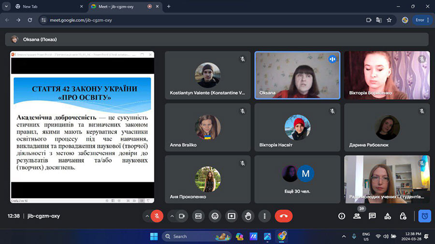This screenshot has width=435, height=244.
Task: Click the address bar URL
Action: (81, 20)
